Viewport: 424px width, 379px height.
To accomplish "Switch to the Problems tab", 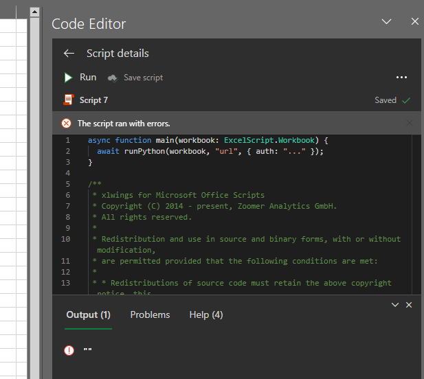I will tap(150, 315).
